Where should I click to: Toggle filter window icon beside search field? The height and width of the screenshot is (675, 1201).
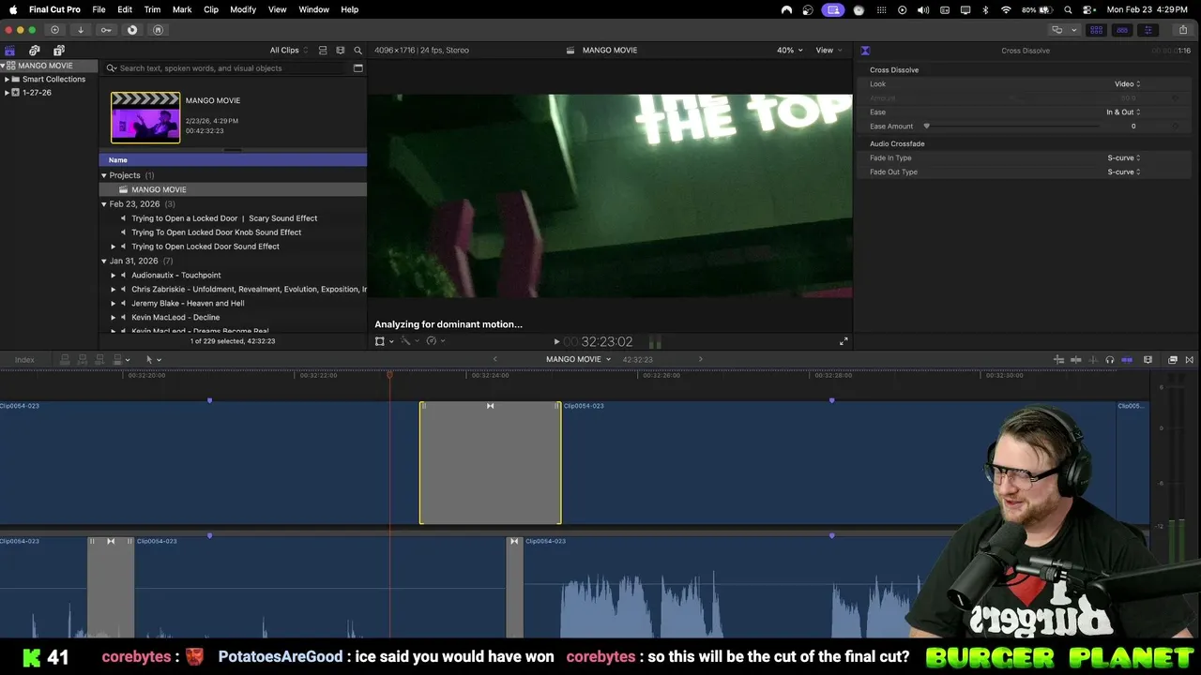pyautogui.click(x=357, y=68)
